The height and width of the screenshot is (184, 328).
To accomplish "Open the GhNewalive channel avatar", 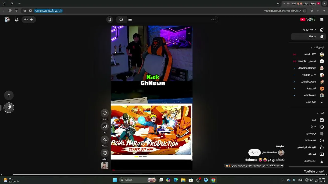I will pos(281,153).
